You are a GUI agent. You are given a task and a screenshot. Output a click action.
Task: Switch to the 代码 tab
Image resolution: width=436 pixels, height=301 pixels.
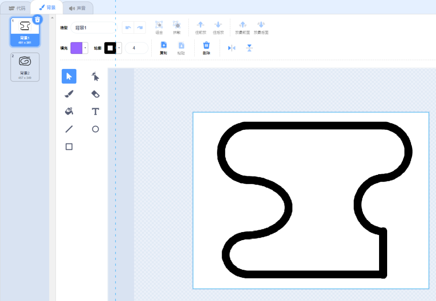(x=17, y=8)
